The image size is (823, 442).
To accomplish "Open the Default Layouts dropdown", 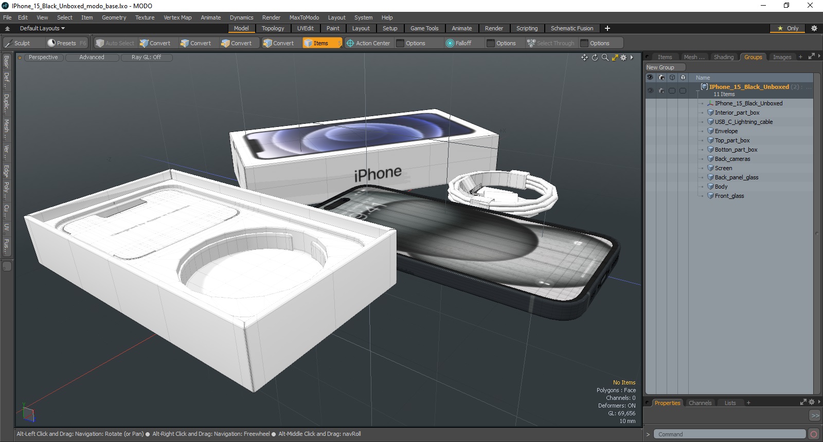I will click(x=42, y=28).
